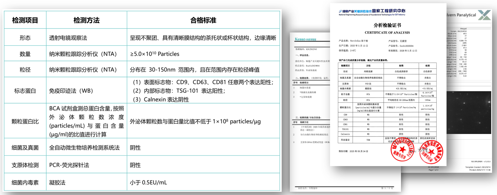Click the right red round stamp
497x195 pixels.
tap(435, 150)
